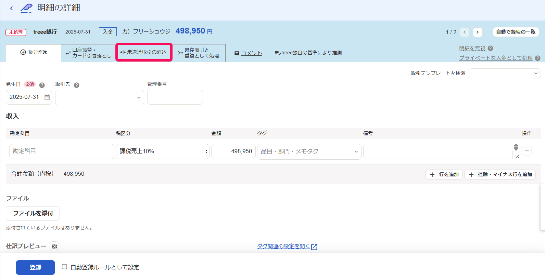Screen dimensions: 545x280
Task: Open 自動で経理の一覧 button
Action: [x=516, y=32]
